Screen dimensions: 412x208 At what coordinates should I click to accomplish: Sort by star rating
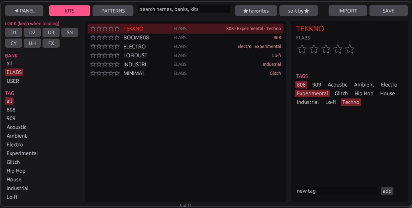click(x=299, y=11)
